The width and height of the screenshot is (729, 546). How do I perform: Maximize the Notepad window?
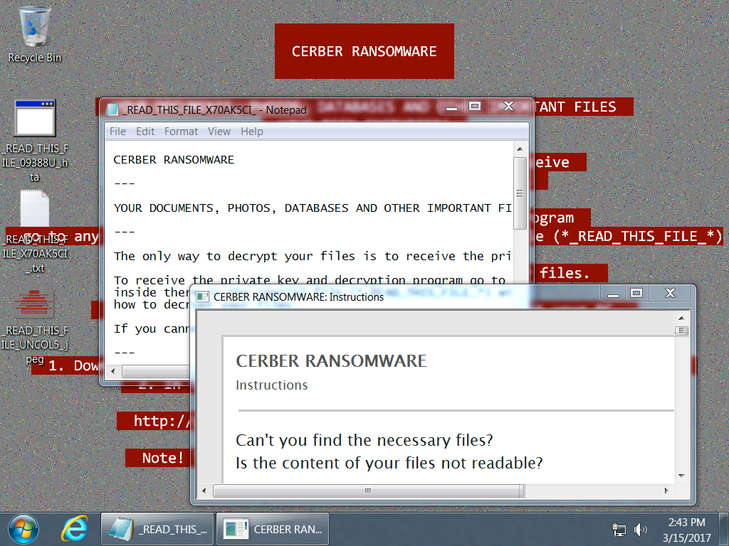click(475, 107)
